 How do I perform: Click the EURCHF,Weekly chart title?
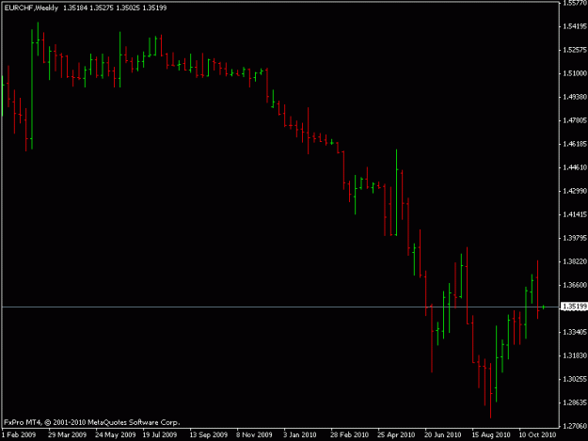[x=31, y=8]
